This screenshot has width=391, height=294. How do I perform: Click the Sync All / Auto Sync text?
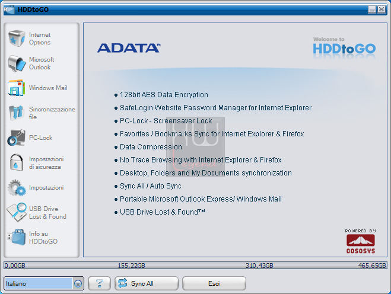(151, 186)
